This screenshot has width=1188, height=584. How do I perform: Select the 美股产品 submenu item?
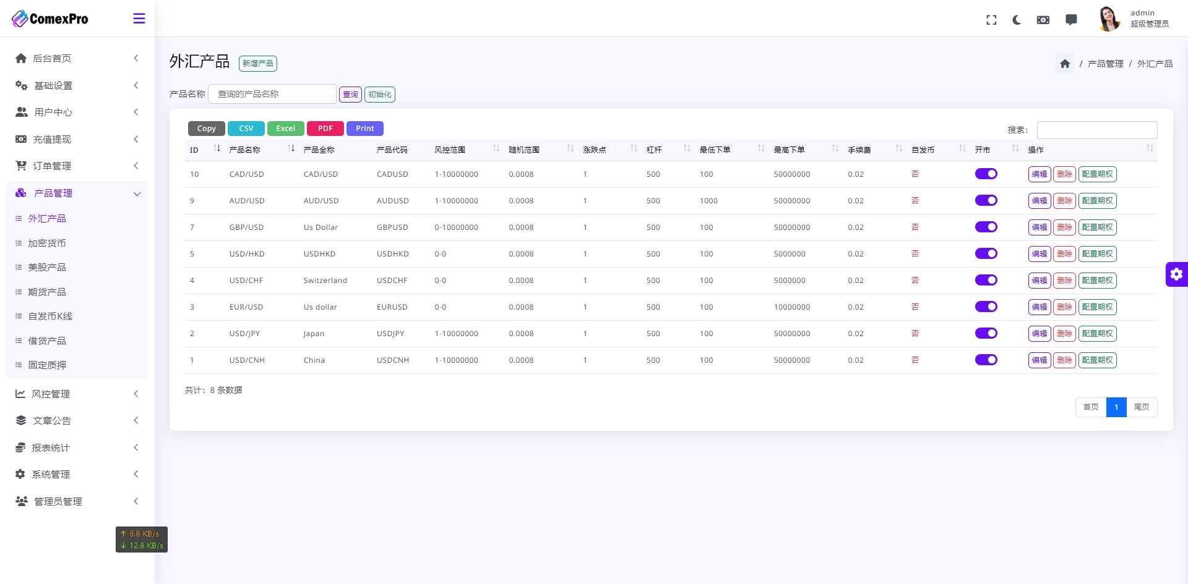[x=47, y=267]
